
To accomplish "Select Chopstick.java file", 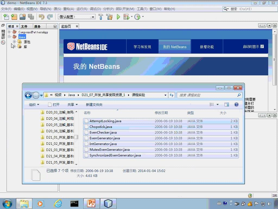I will click(x=161, y=127).
